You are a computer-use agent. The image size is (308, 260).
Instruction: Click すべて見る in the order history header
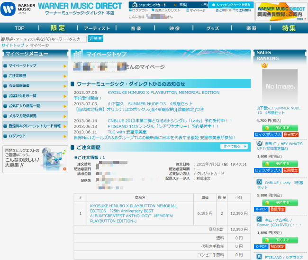234,146
